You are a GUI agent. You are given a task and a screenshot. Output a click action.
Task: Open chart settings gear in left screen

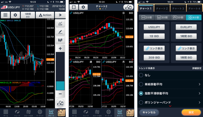pos(15,15)
